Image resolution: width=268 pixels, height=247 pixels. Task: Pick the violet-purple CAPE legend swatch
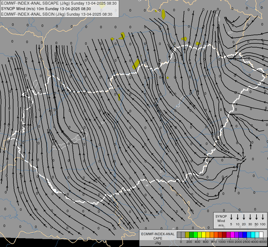(x=237, y=235)
